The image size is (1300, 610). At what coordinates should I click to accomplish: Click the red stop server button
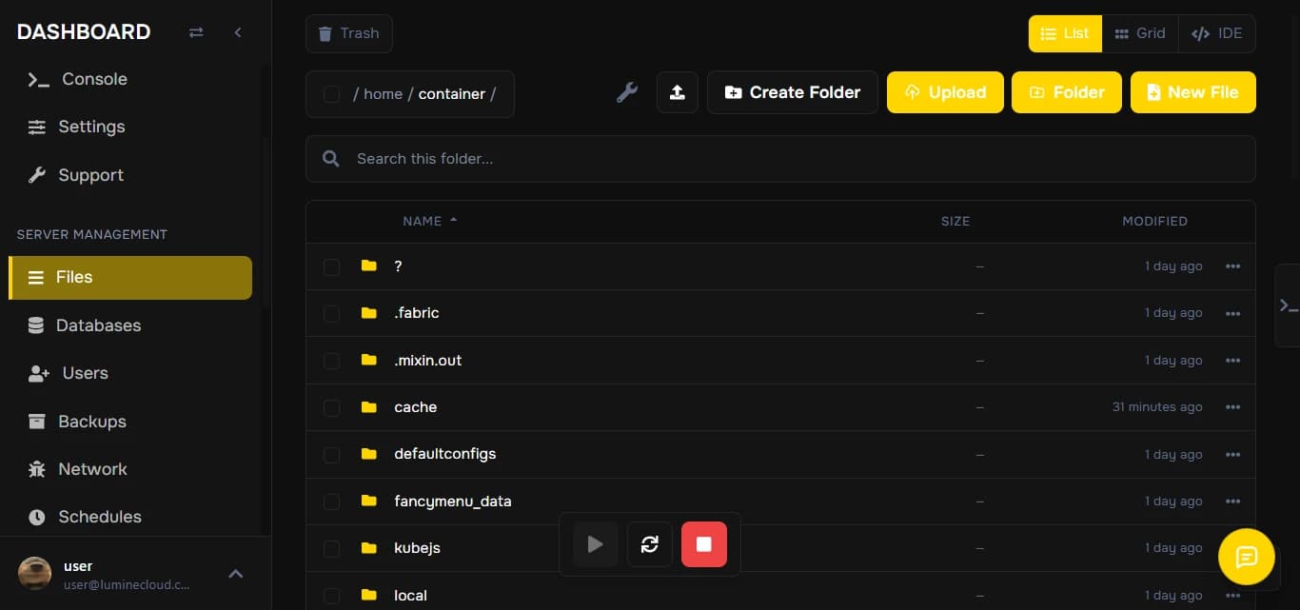(704, 544)
